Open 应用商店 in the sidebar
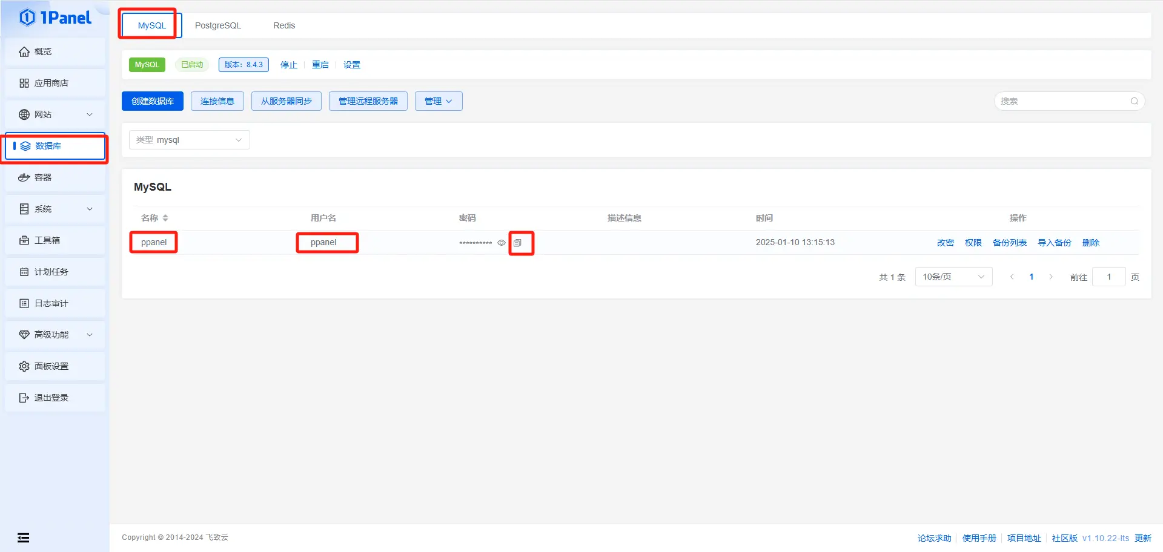Screen dimensions: 1163x552 click(x=55, y=83)
